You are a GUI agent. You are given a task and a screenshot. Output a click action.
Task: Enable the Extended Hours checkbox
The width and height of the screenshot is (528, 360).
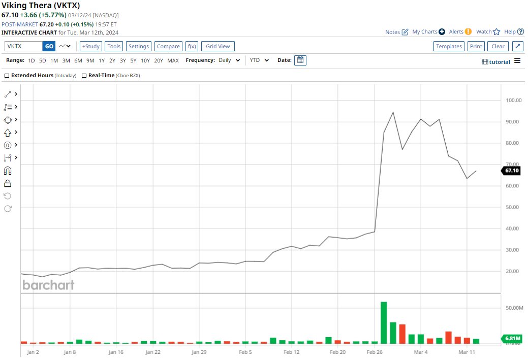7,76
